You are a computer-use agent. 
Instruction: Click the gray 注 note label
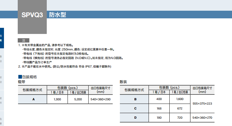pyautogui.click(x=24, y=40)
